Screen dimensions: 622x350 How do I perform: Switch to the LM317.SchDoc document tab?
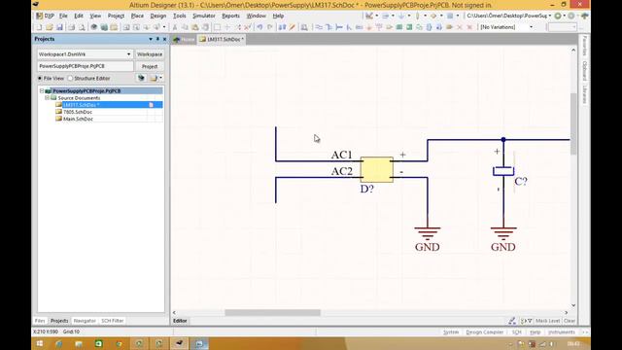point(222,39)
